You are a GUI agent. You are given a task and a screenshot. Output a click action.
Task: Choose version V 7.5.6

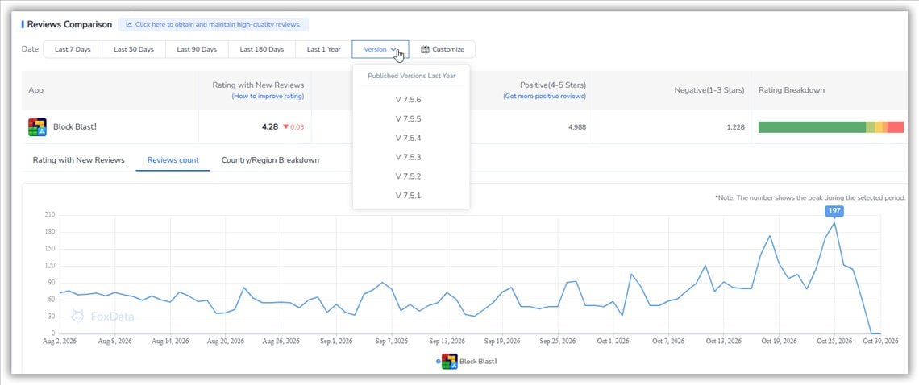(408, 100)
